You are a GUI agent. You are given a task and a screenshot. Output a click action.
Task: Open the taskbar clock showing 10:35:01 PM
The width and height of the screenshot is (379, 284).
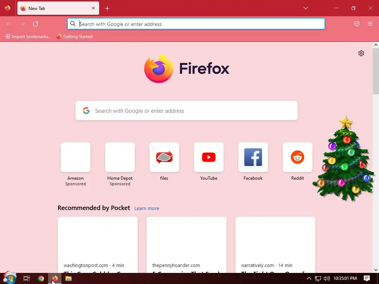(x=345, y=278)
